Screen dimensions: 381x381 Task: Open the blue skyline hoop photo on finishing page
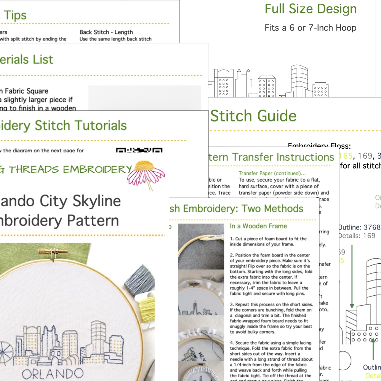pyautogui.click(x=201, y=292)
